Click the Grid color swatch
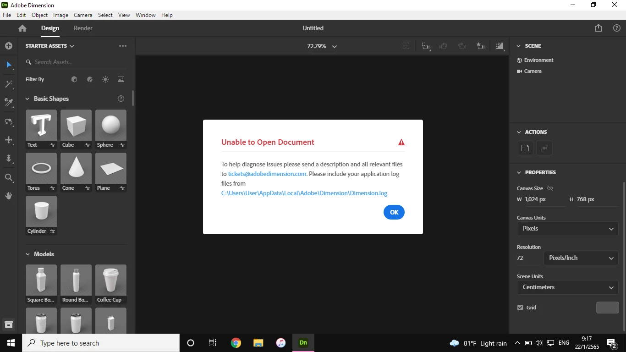Image resolution: width=626 pixels, height=352 pixels. pyautogui.click(x=607, y=308)
